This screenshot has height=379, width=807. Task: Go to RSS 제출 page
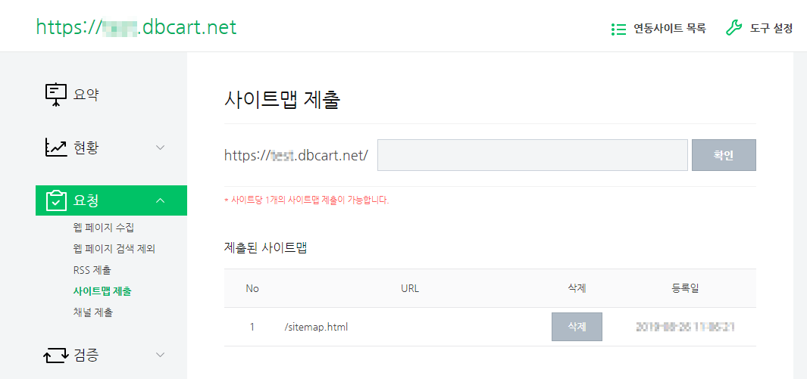click(x=92, y=269)
